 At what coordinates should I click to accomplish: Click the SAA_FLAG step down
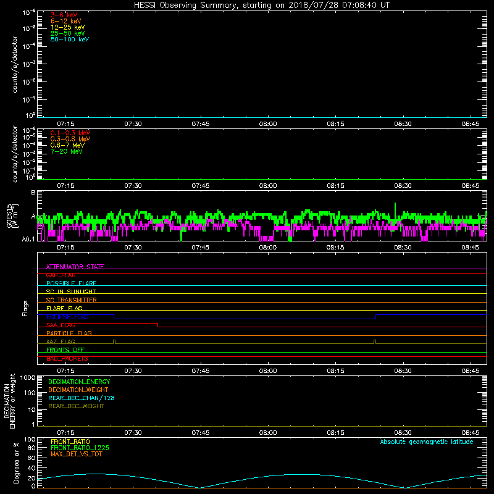point(158,325)
